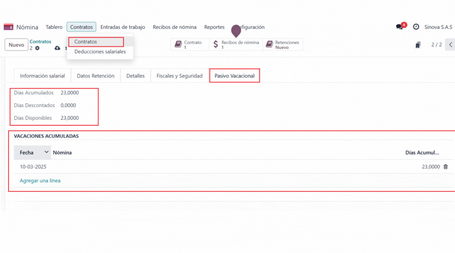Open the Retenciones Nuevo smart button
This screenshot has width=455, height=253.
click(x=283, y=45)
